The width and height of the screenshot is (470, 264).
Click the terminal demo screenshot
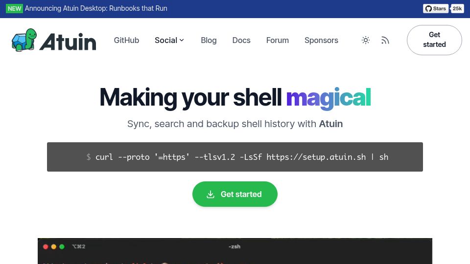[x=235, y=251]
